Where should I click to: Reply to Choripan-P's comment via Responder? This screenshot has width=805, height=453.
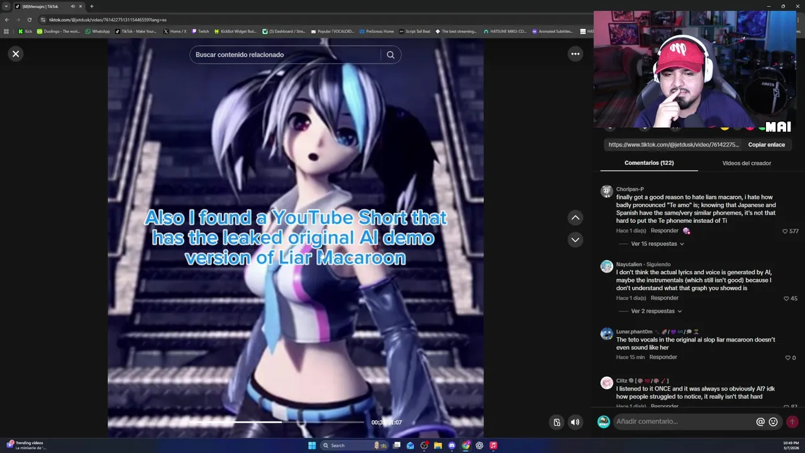point(664,231)
